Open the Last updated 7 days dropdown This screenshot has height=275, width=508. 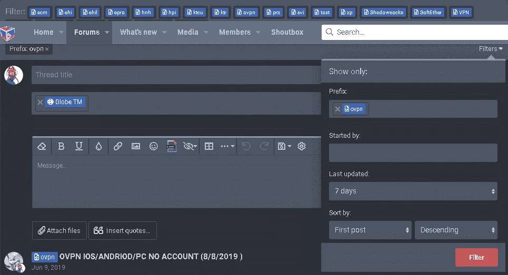tap(413, 191)
